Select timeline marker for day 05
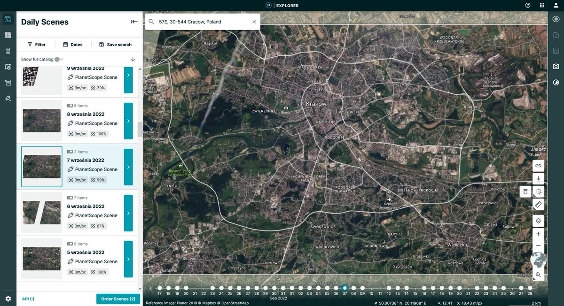Viewport: 564px width, 306px height. (327, 288)
